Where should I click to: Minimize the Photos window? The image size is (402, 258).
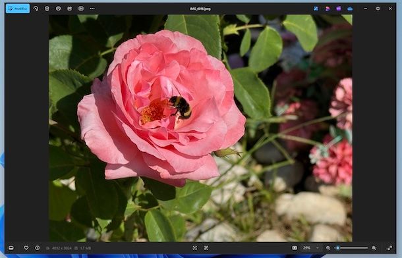(x=366, y=9)
